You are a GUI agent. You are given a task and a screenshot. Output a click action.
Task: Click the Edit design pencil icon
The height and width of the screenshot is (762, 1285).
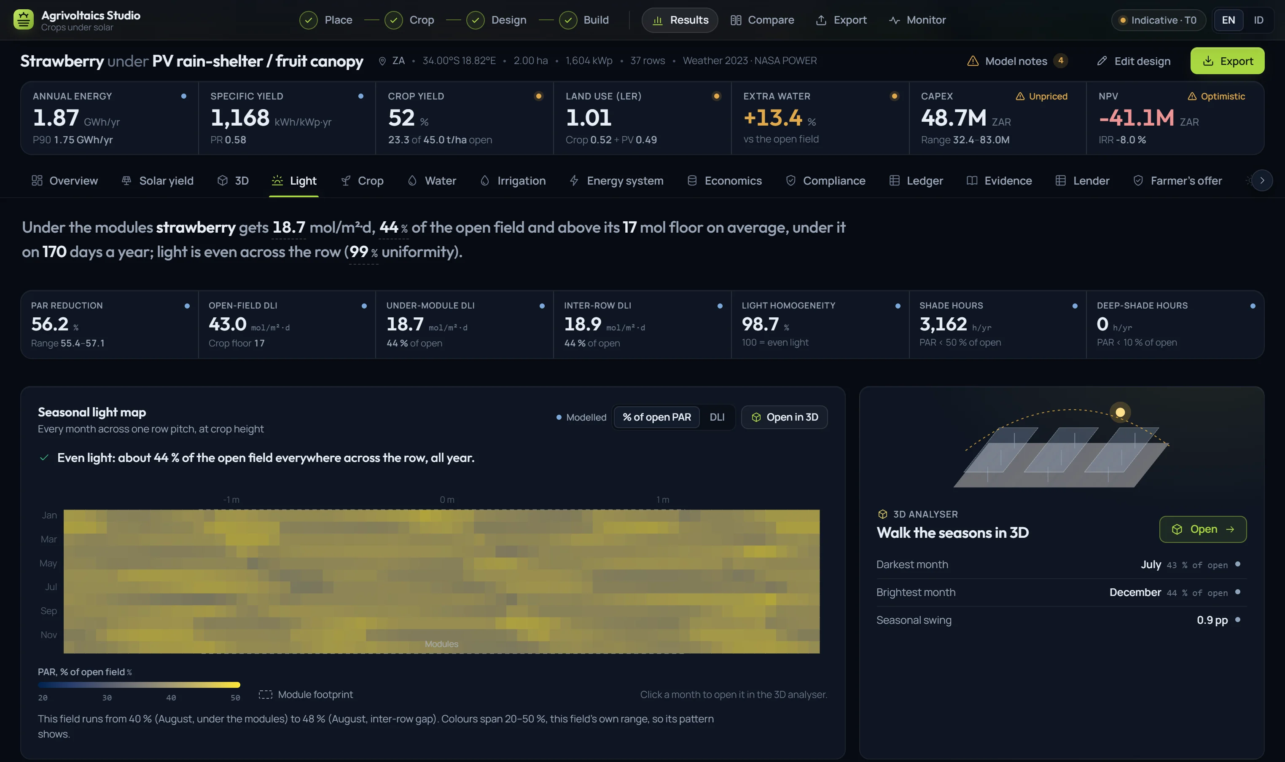[x=1102, y=61]
